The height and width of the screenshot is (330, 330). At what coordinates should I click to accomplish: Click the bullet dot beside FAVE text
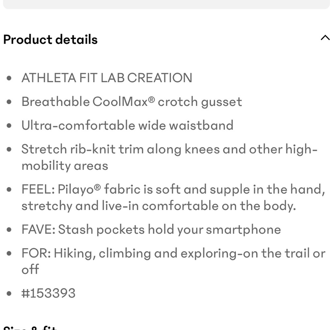click(9, 229)
